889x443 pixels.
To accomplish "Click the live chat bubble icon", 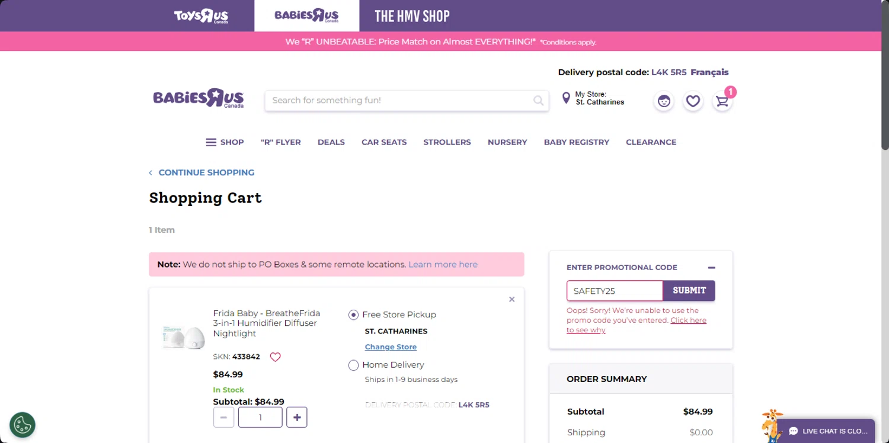I will tap(794, 431).
